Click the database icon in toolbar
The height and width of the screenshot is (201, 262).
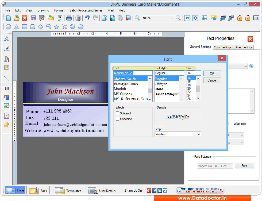[x=78, y=18]
